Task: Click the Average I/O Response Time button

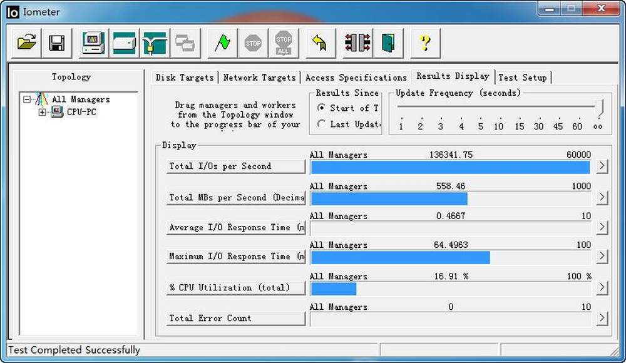Action: (236, 227)
